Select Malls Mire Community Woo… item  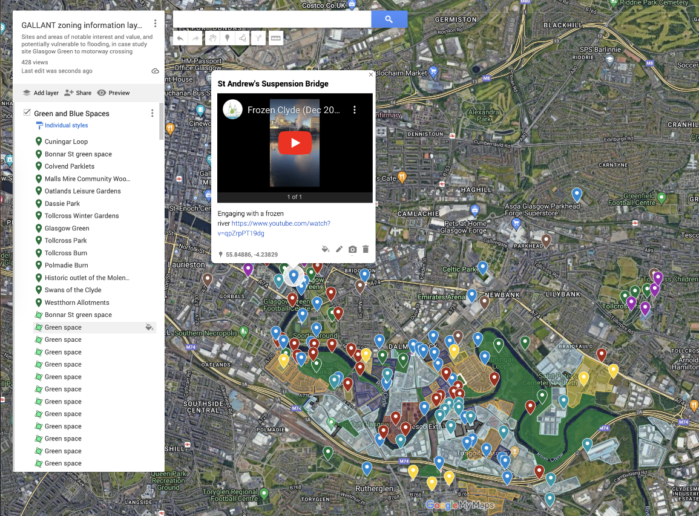87,178
